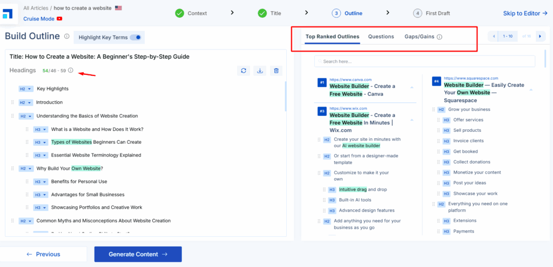Open H2 dropdown for Understanding the Basics
553x267 pixels.
tap(26, 116)
